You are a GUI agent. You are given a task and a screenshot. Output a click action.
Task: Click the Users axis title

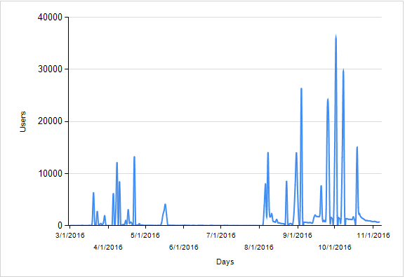coord(22,121)
